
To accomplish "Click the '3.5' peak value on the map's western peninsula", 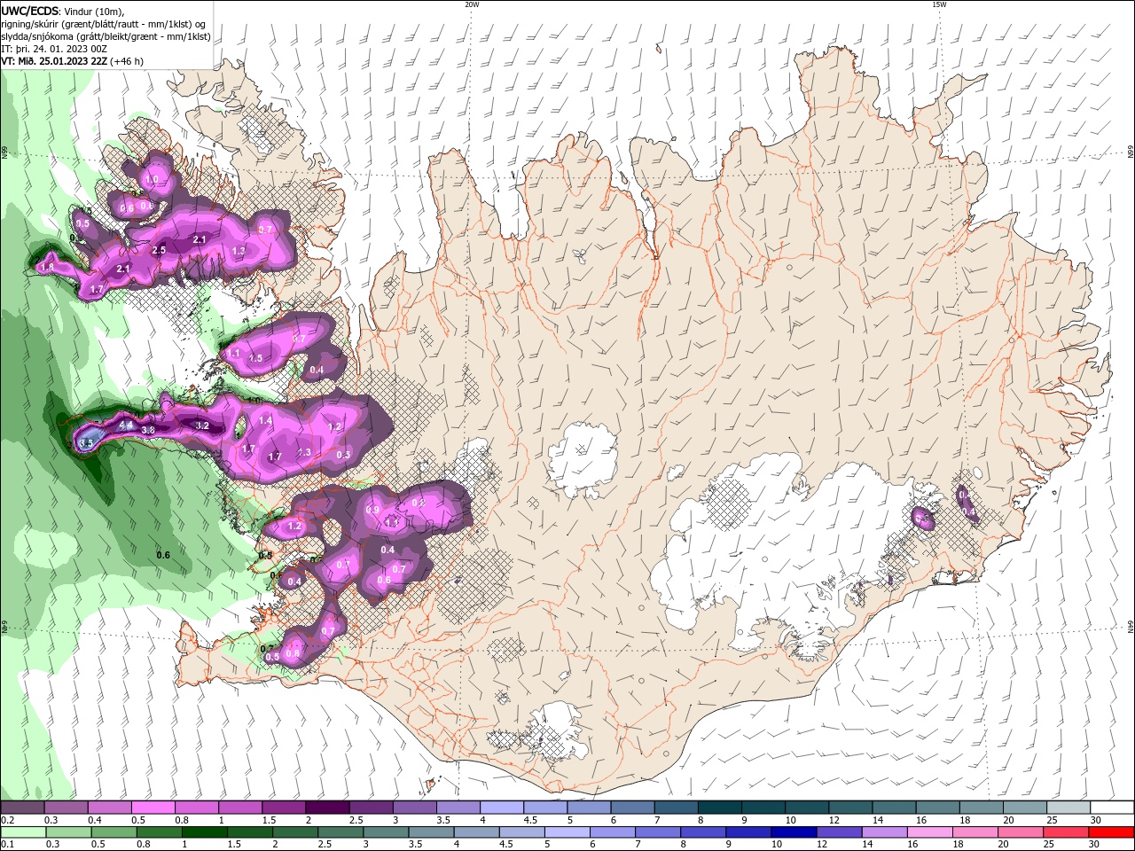I will click(x=86, y=442).
